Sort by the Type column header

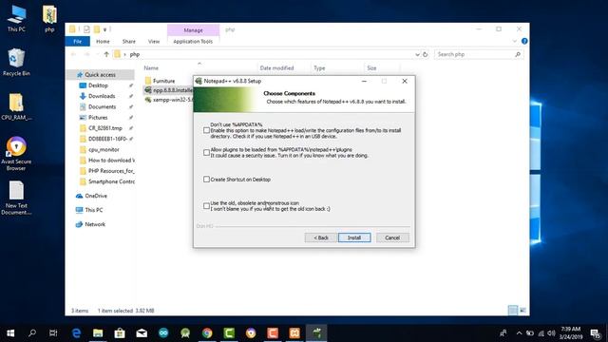click(319, 67)
